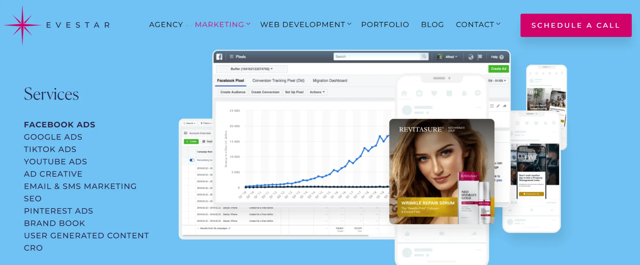The image size is (640, 265).
Task: Open Email & SMS Marketing service
Action: pyautogui.click(x=80, y=186)
